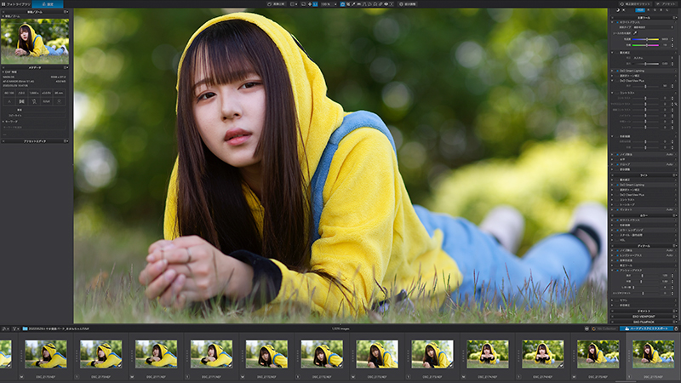Switch to the Photo Library tab

tap(15, 4)
